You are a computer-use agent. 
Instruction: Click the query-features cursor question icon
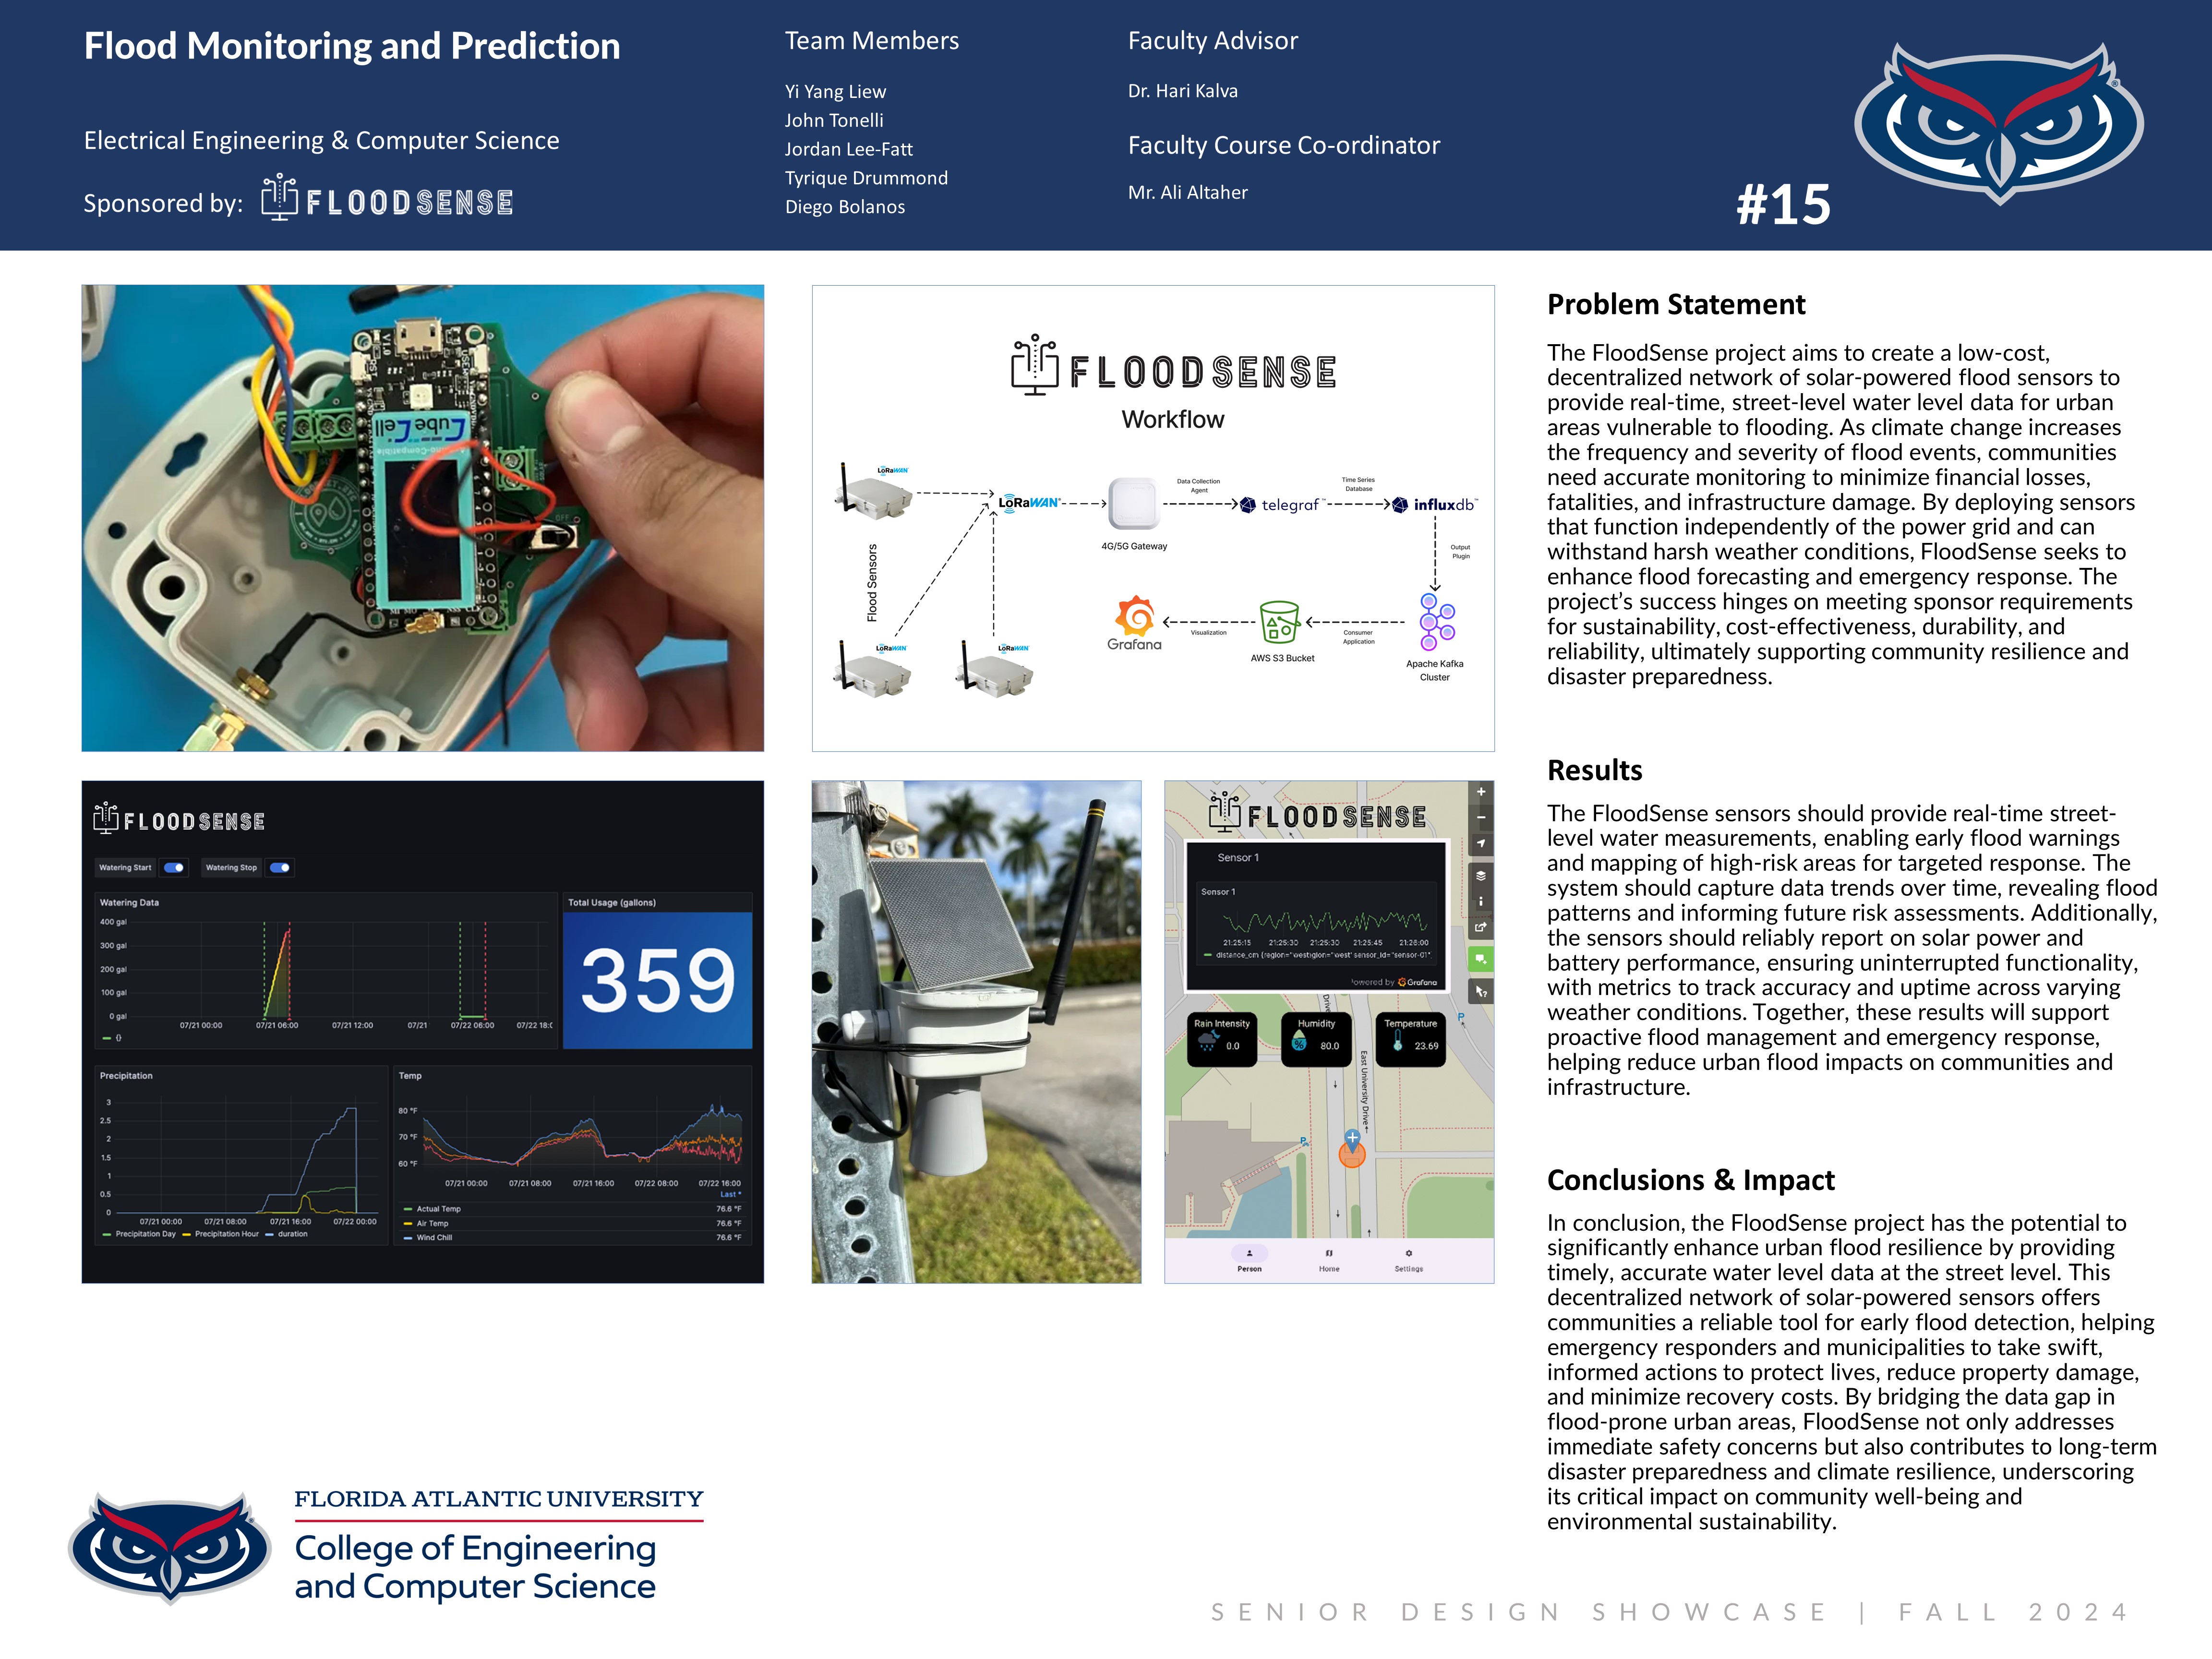[1480, 991]
